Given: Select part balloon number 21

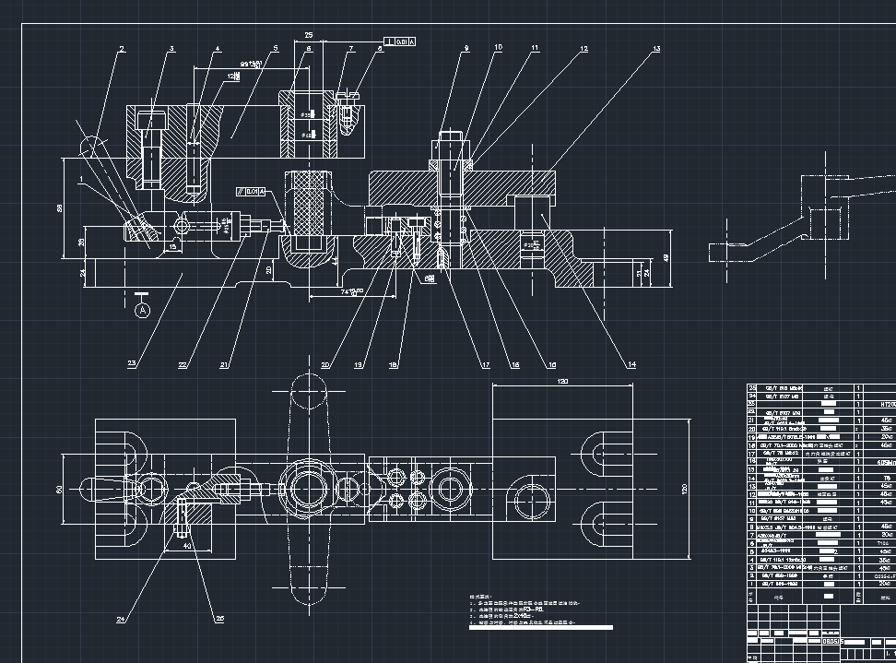Looking at the screenshot, I should coord(224,364).
